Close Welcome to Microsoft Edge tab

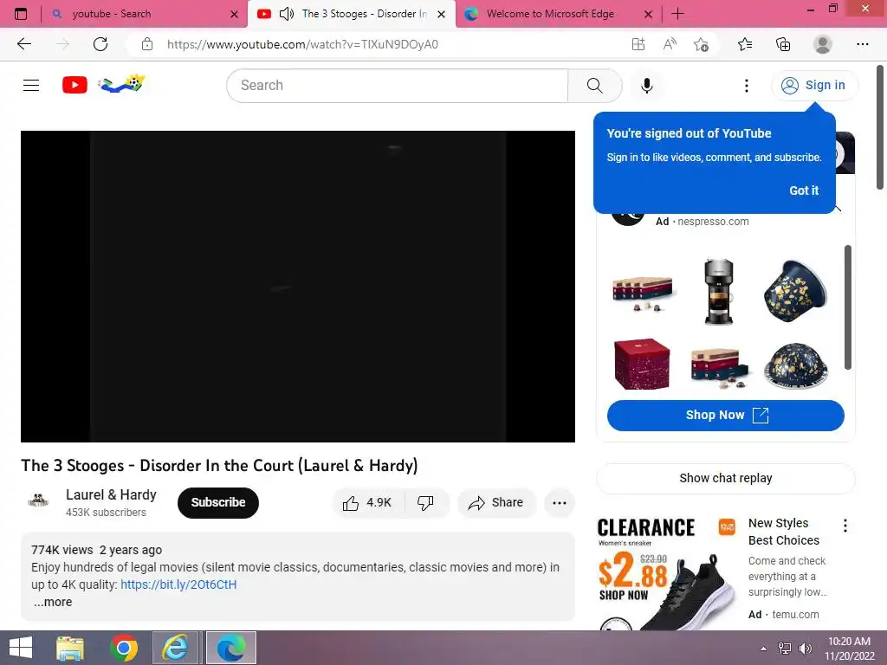click(648, 14)
